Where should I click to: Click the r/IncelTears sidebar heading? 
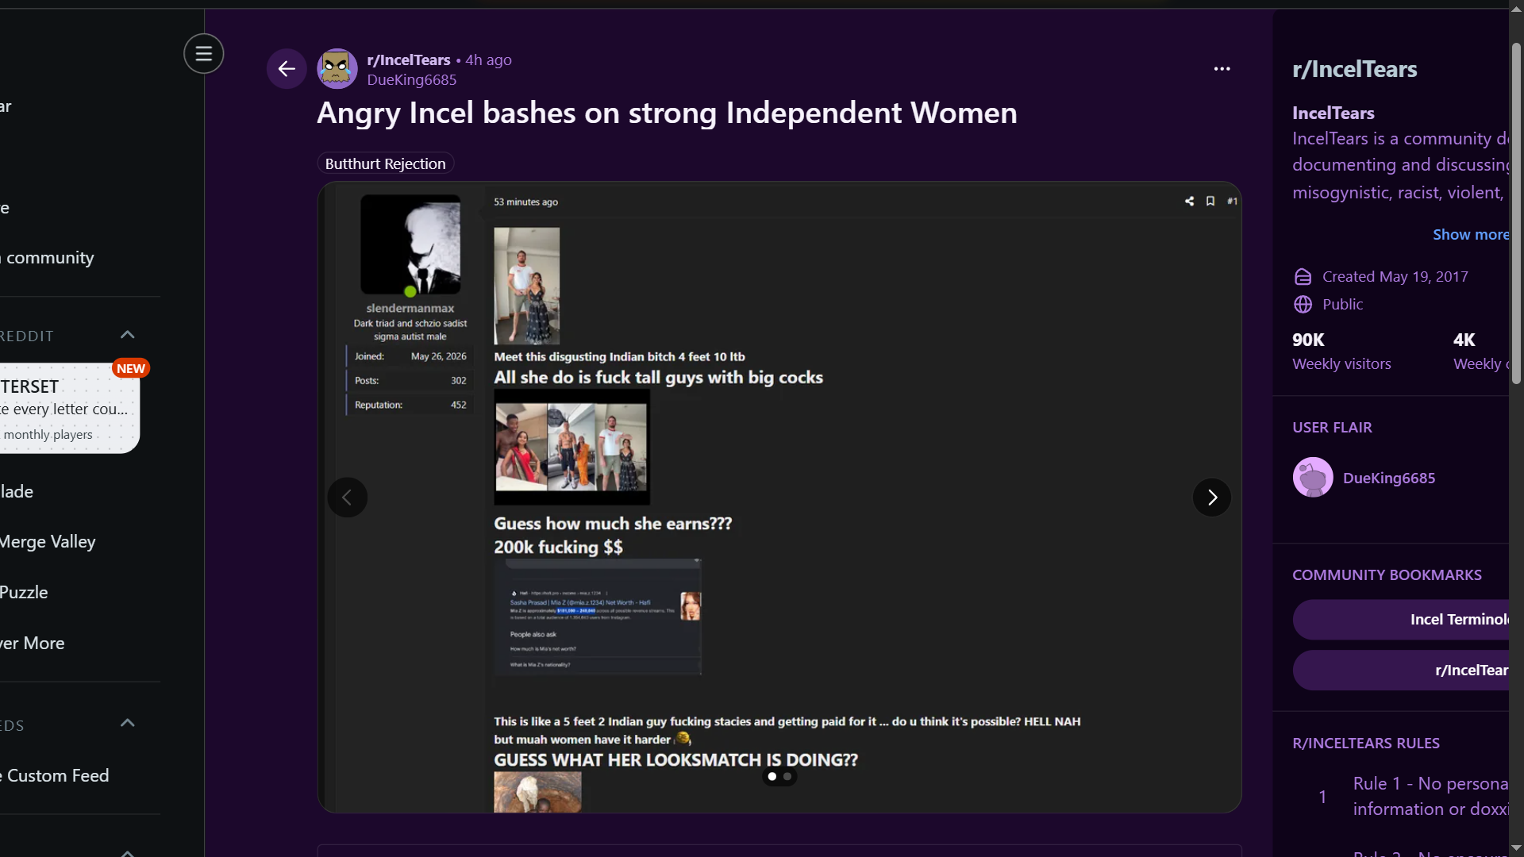pos(1354,70)
